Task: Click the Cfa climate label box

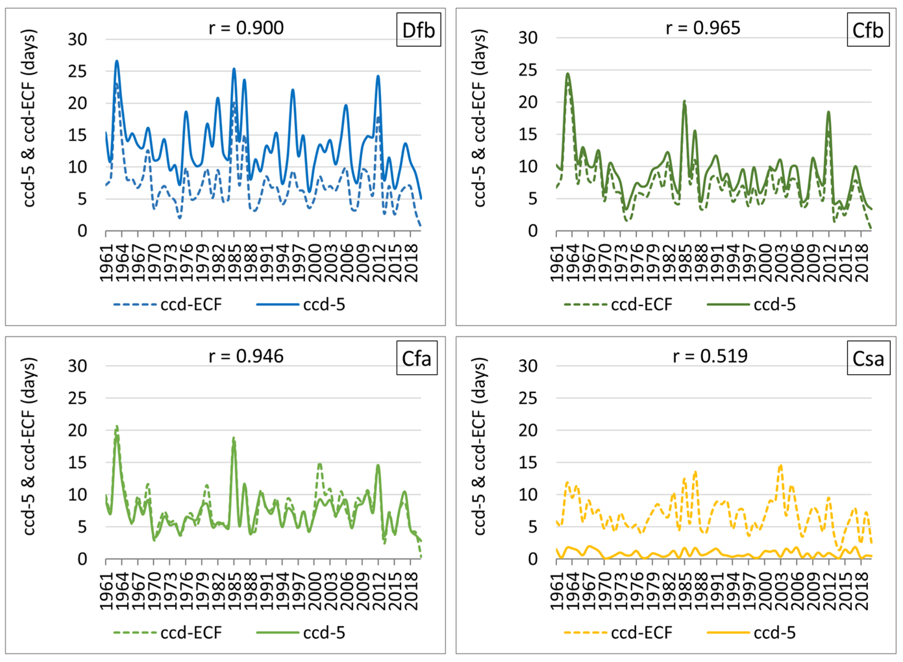Action: [x=417, y=358]
